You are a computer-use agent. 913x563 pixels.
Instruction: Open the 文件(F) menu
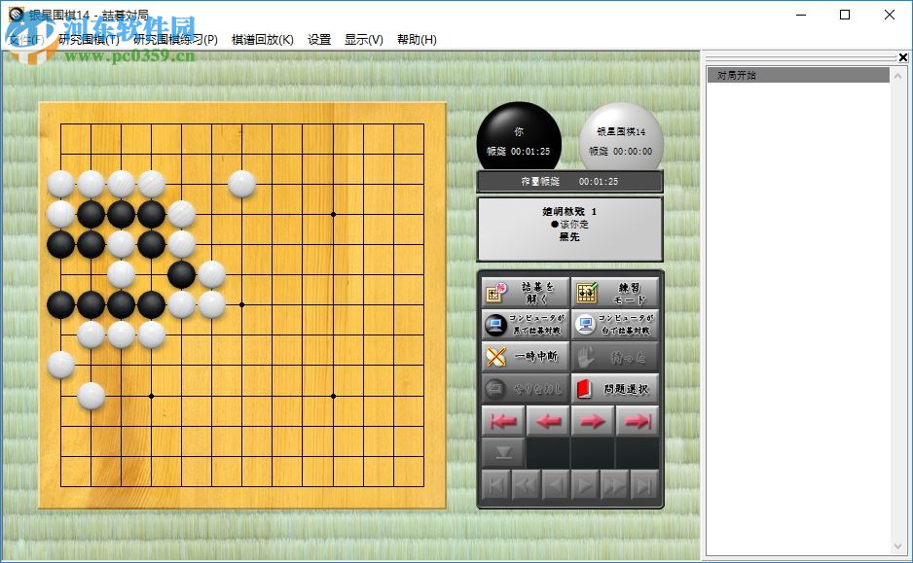[21, 39]
